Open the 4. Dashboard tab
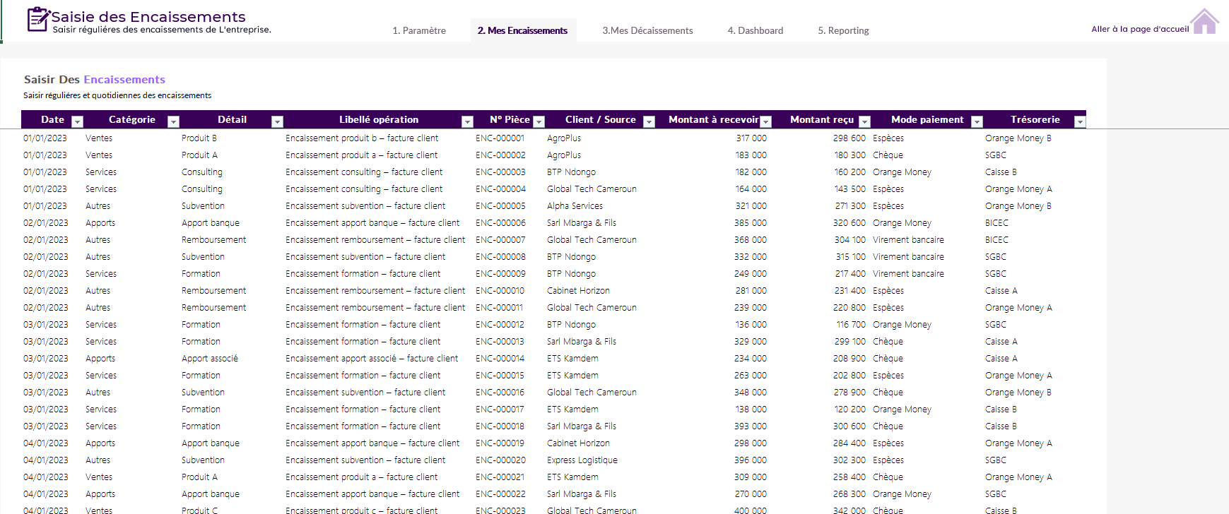 (x=755, y=30)
